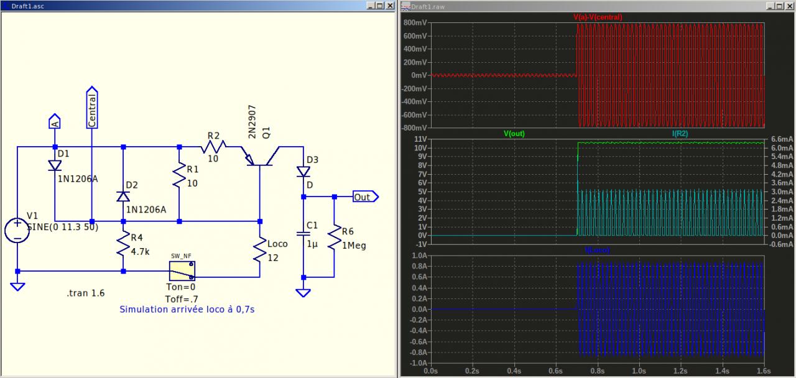Click the V(out) trace label
This screenshot has width=796, height=378.
point(515,133)
